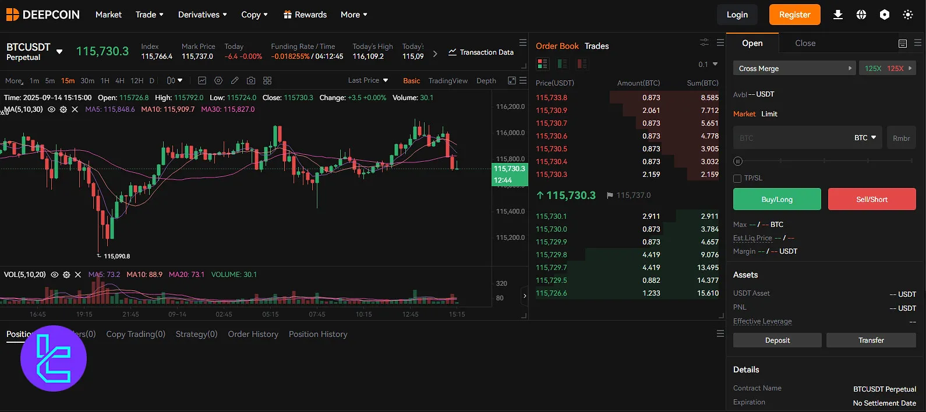Click the flag mark price icon

click(x=610, y=196)
